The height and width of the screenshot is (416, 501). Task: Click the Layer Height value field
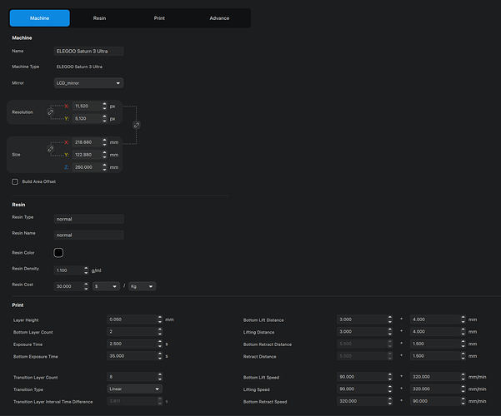coord(132,319)
